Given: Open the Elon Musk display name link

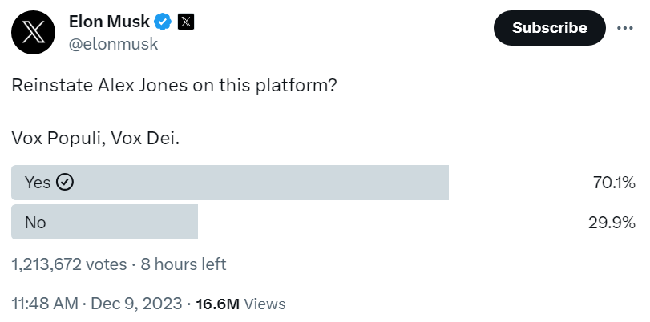Looking at the screenshot, I should tap(109, 22).
